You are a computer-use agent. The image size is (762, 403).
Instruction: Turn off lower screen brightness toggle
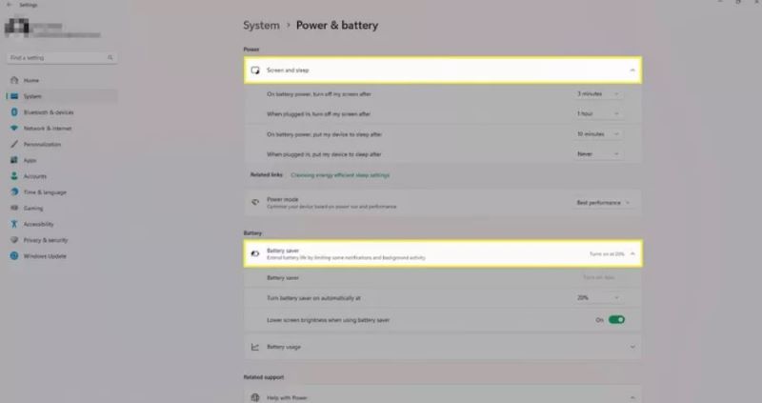click(x=616, y=320)
